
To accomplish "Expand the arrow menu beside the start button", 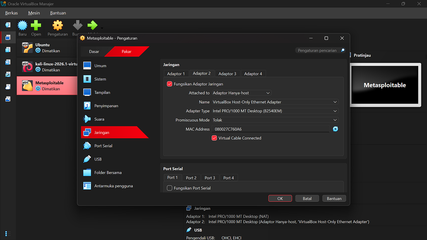I will (x=102, y=28).
